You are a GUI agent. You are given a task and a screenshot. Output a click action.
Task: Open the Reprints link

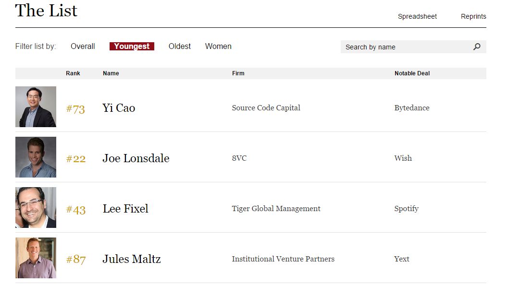[x=473, y=16]
